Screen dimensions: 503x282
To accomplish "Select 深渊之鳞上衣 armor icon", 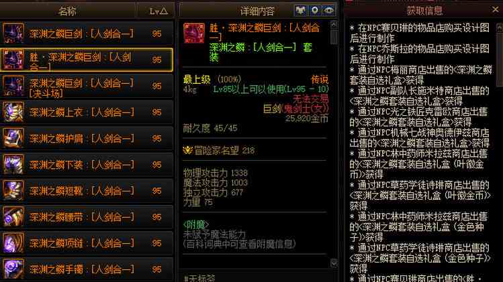I will pos(13,112).
